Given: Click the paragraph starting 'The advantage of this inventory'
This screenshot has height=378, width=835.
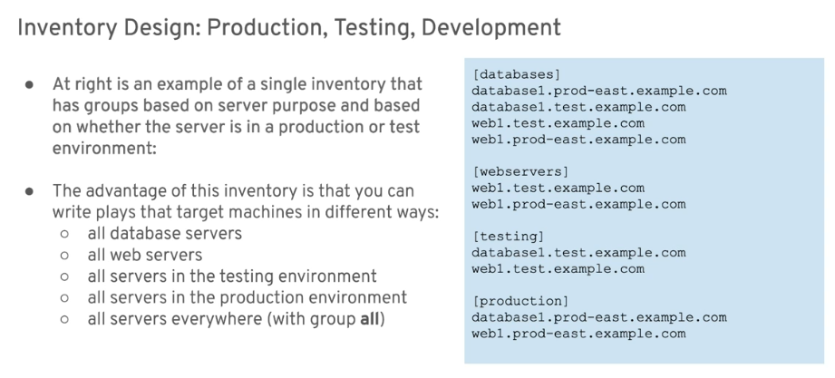Looking at the screenshot, I should (246, 201).
